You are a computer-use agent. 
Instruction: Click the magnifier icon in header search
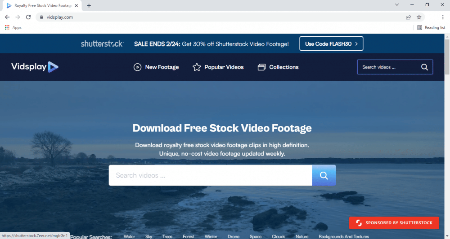click(424, 67)
